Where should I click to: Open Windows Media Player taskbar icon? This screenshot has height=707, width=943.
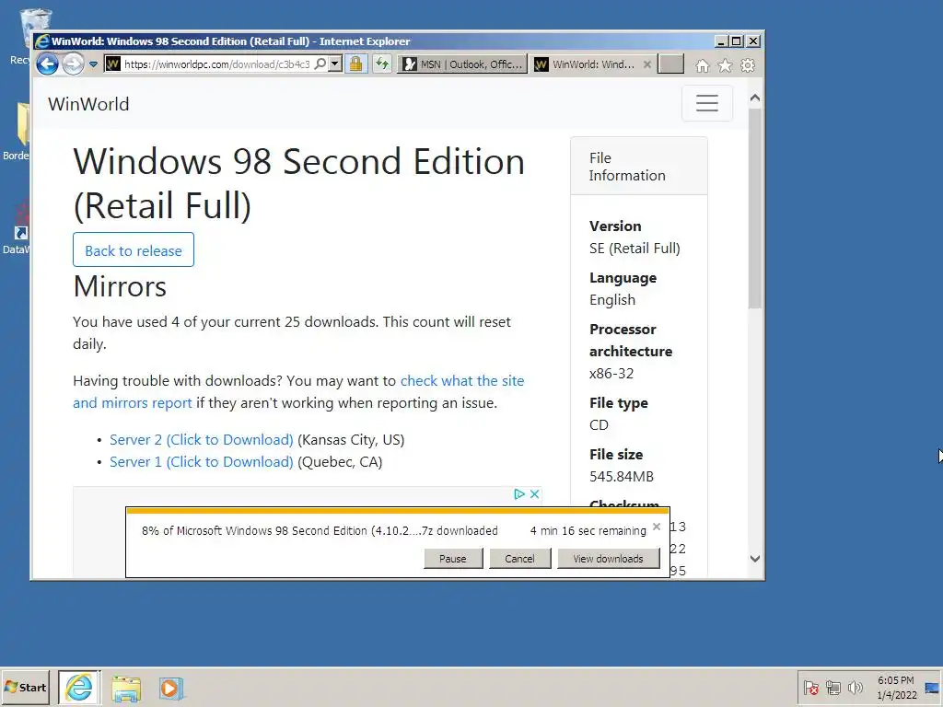tap(170, 689)
